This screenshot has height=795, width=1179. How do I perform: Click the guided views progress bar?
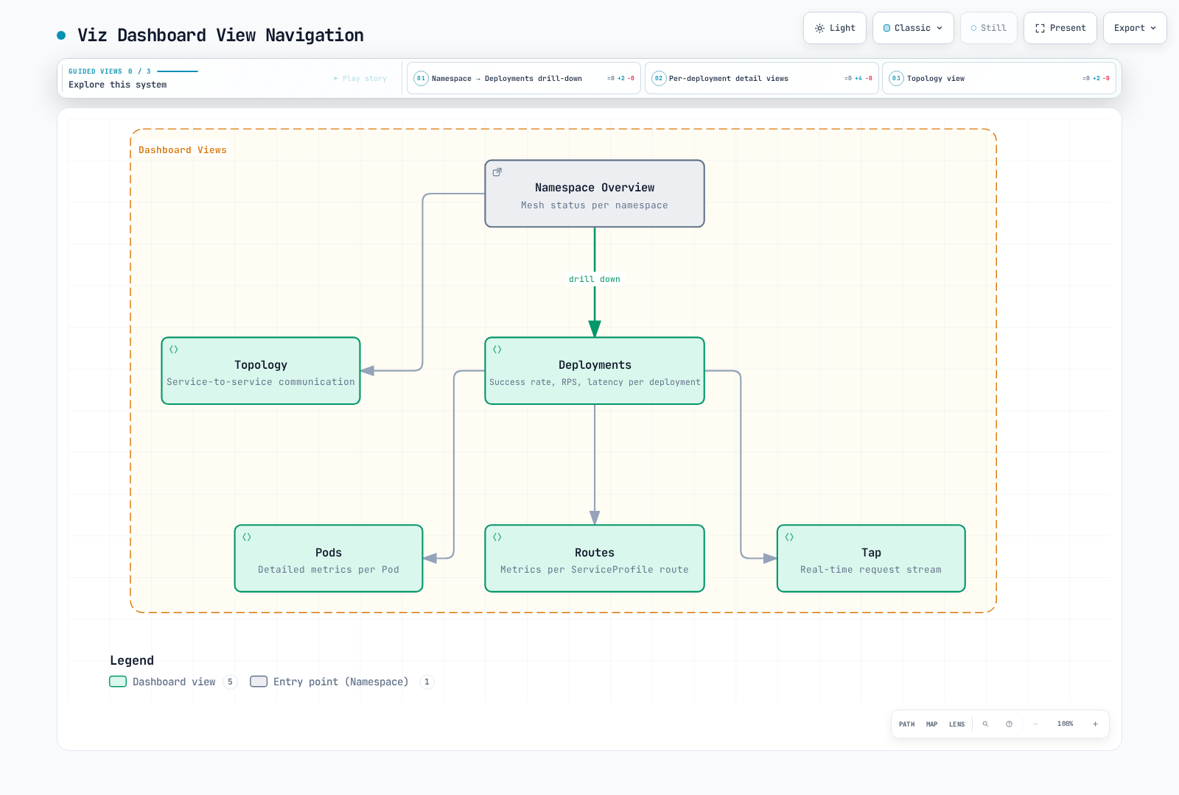[178, 71]
